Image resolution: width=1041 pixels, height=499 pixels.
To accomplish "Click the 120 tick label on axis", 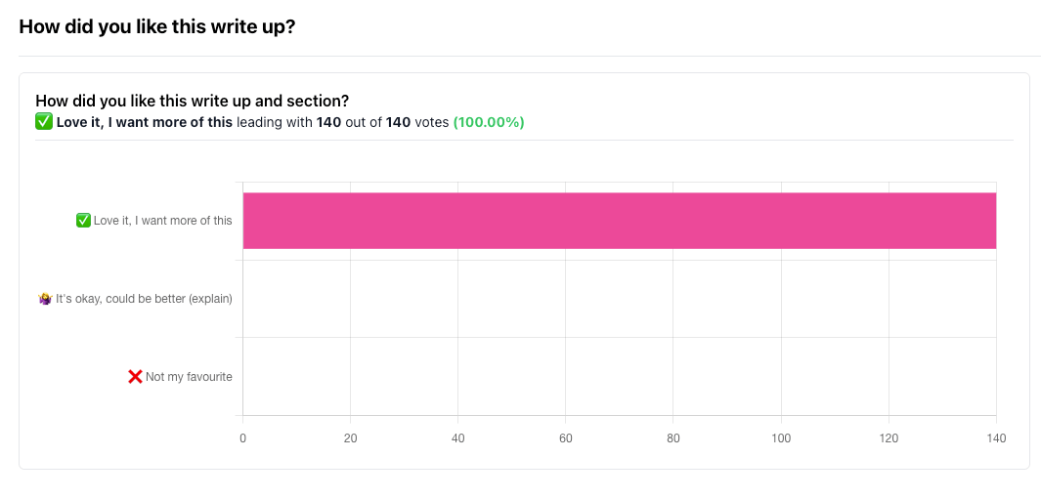I will pyautogui.click(x=888, y=438).
